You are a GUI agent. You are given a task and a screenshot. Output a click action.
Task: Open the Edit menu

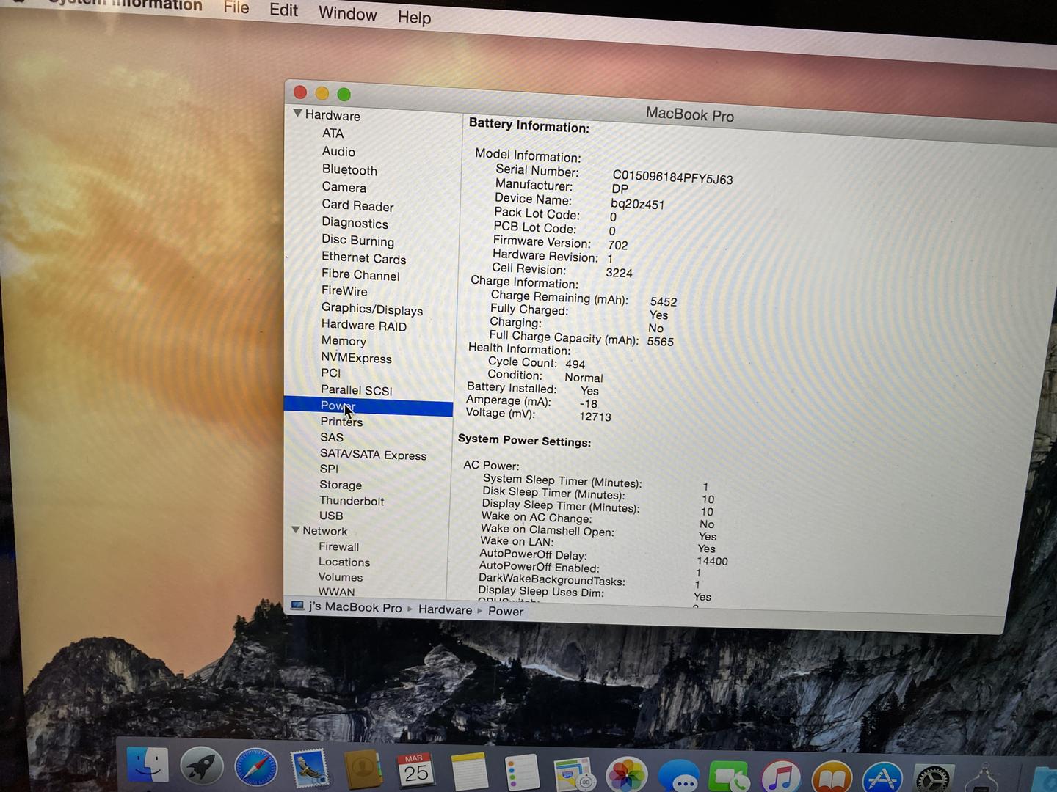(x=283, y=10)
